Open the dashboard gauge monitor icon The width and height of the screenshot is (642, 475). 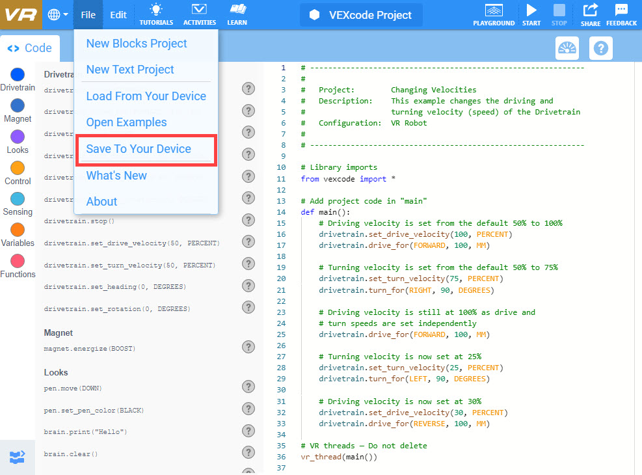pyautogui.click(x=567, y=48)
